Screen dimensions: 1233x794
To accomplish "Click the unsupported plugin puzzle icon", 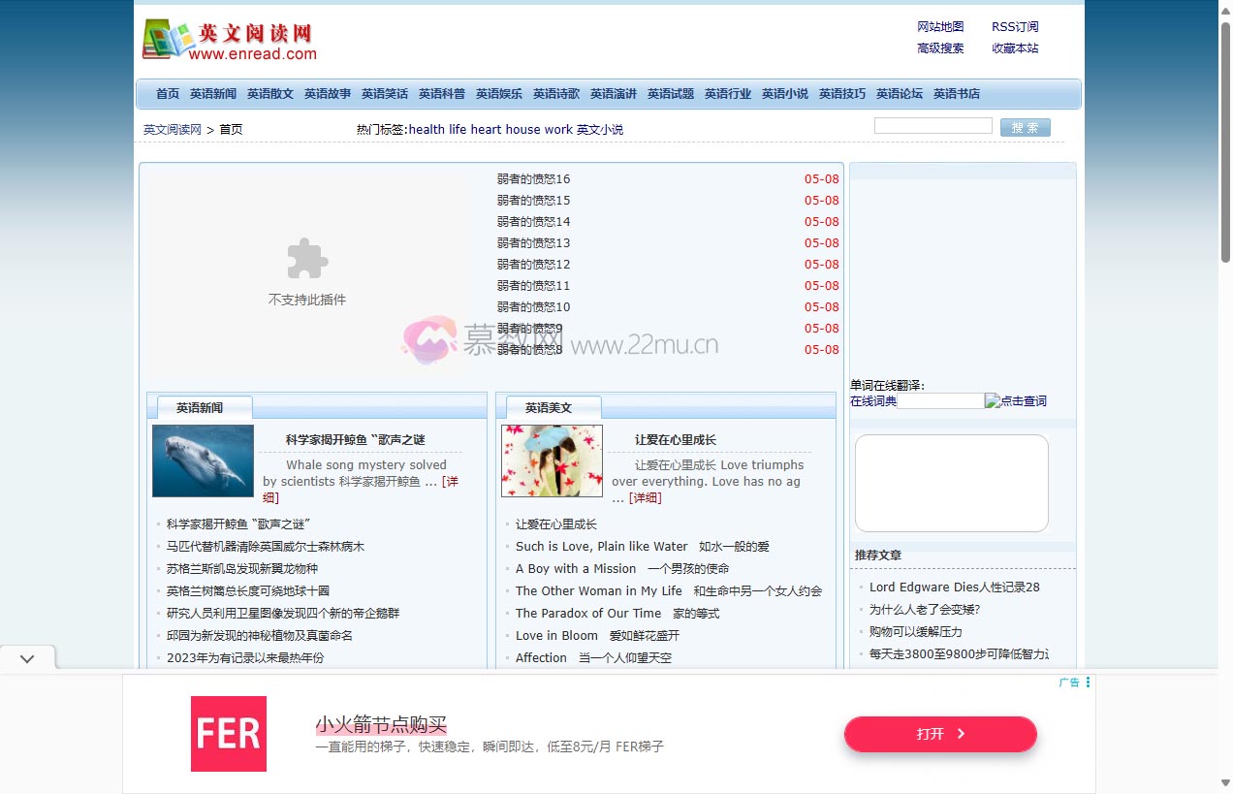I will coord(306,259).
